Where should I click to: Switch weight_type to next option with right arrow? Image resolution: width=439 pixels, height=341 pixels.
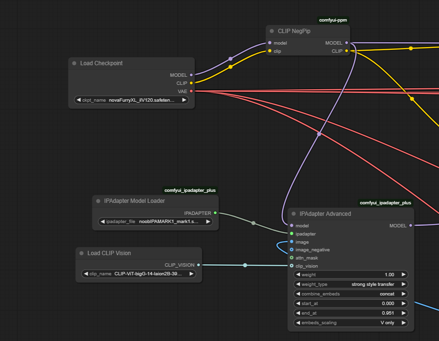pos(404,284)
